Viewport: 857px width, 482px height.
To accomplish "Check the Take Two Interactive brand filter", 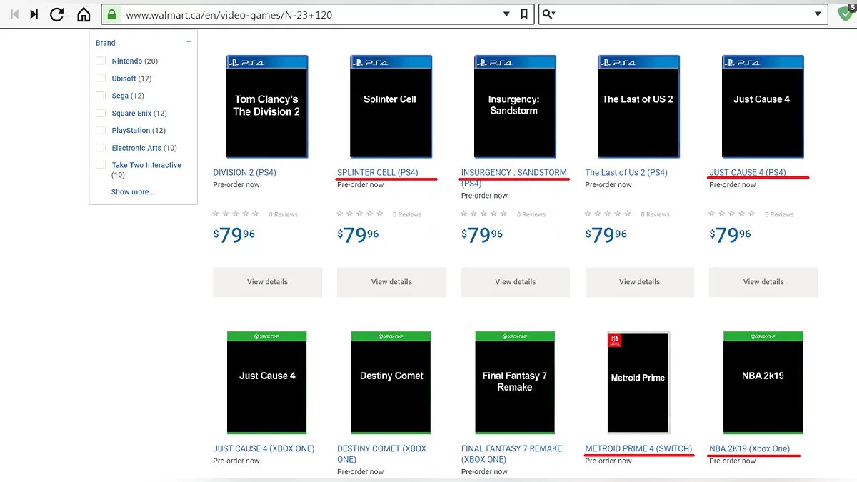I will pyautogui.click(x=101, y=165).
